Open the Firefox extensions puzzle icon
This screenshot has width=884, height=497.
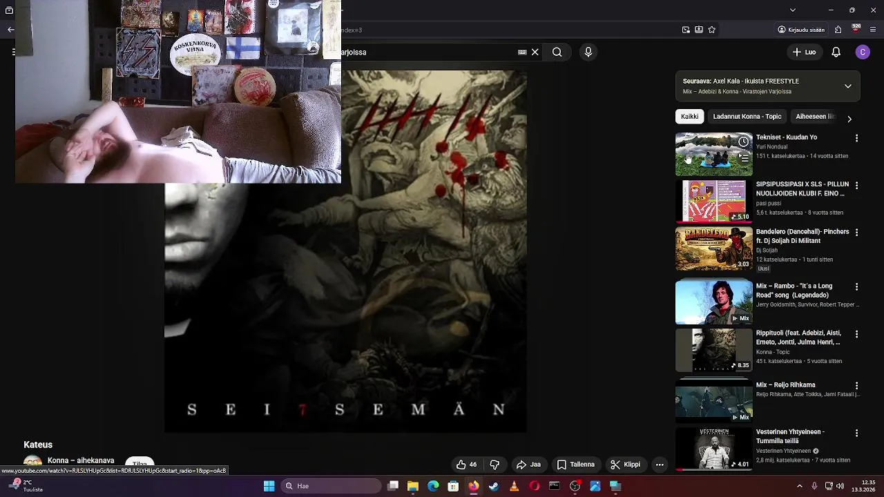tap(838, 30)
